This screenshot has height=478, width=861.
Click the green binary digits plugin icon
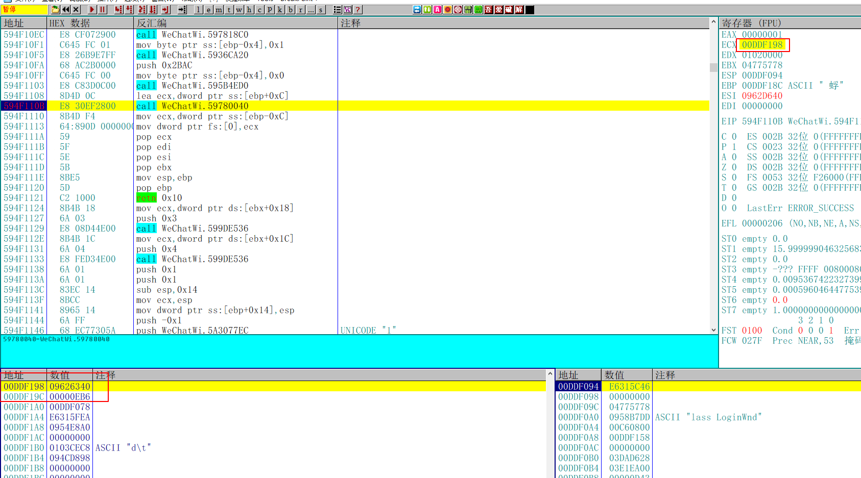coord(468,10)
